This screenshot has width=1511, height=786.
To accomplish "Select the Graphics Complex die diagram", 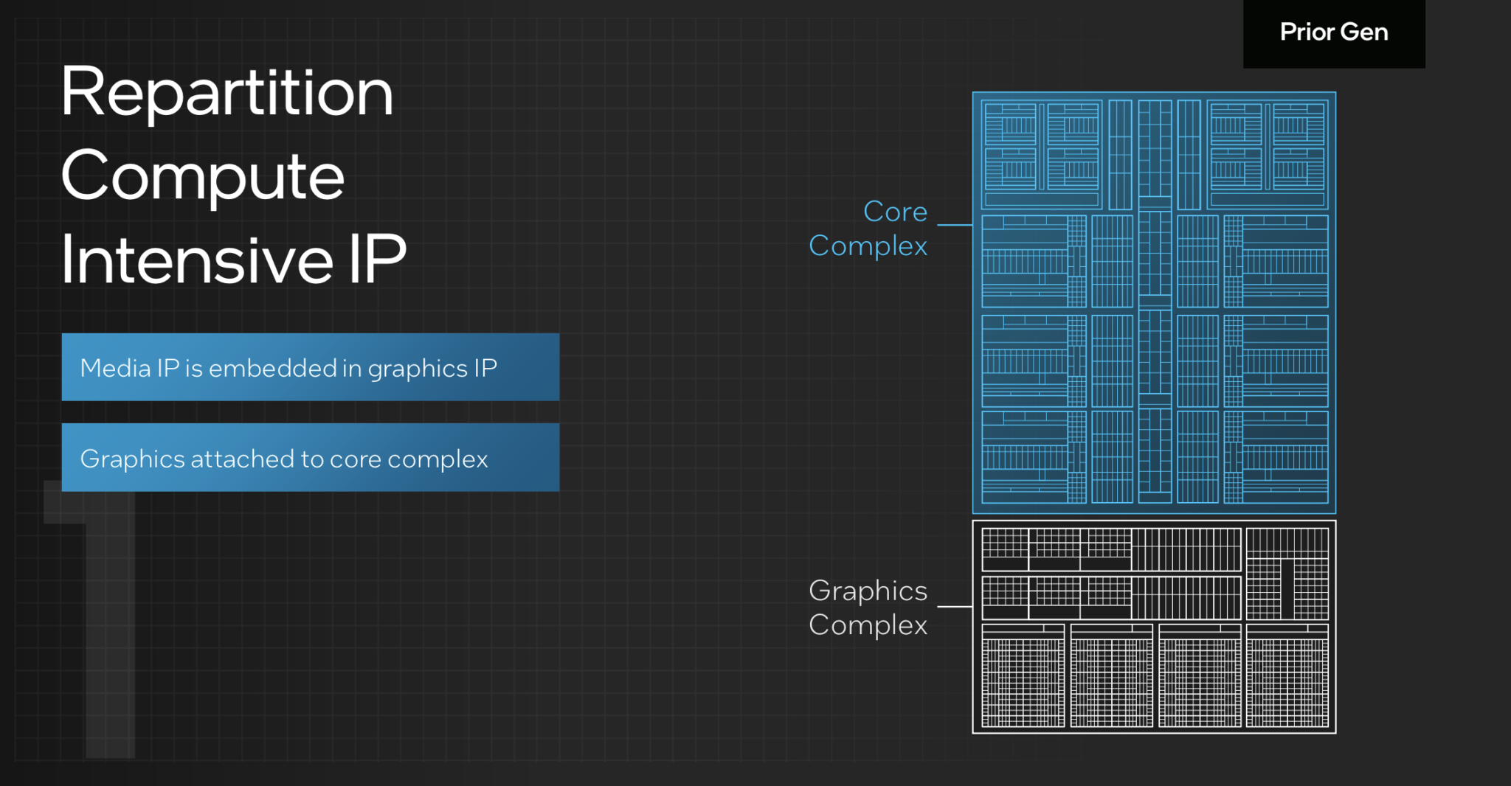I will [1153, 627].
